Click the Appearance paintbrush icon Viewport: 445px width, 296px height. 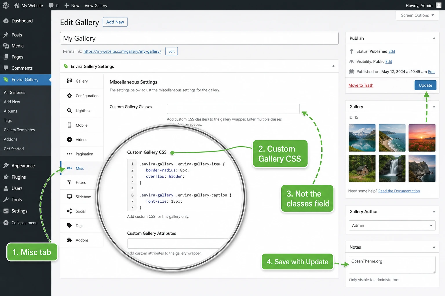pos(6,166)
